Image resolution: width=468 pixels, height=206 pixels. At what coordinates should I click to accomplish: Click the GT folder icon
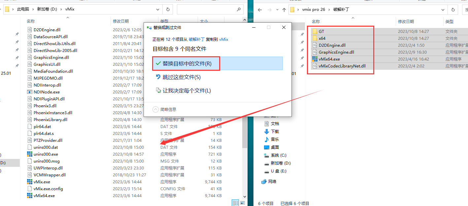click(315, 31)
